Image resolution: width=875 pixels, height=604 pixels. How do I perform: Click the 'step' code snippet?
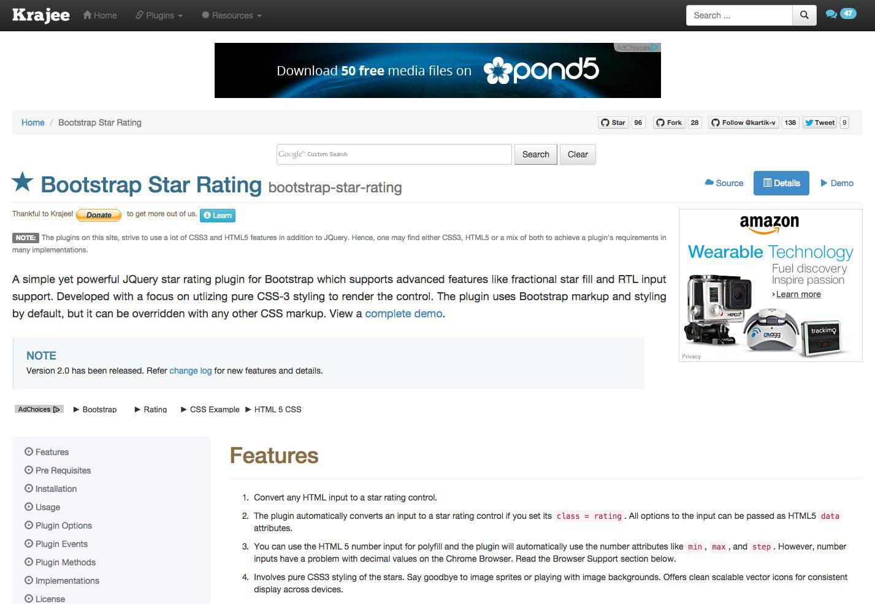(x=762, y=547)
